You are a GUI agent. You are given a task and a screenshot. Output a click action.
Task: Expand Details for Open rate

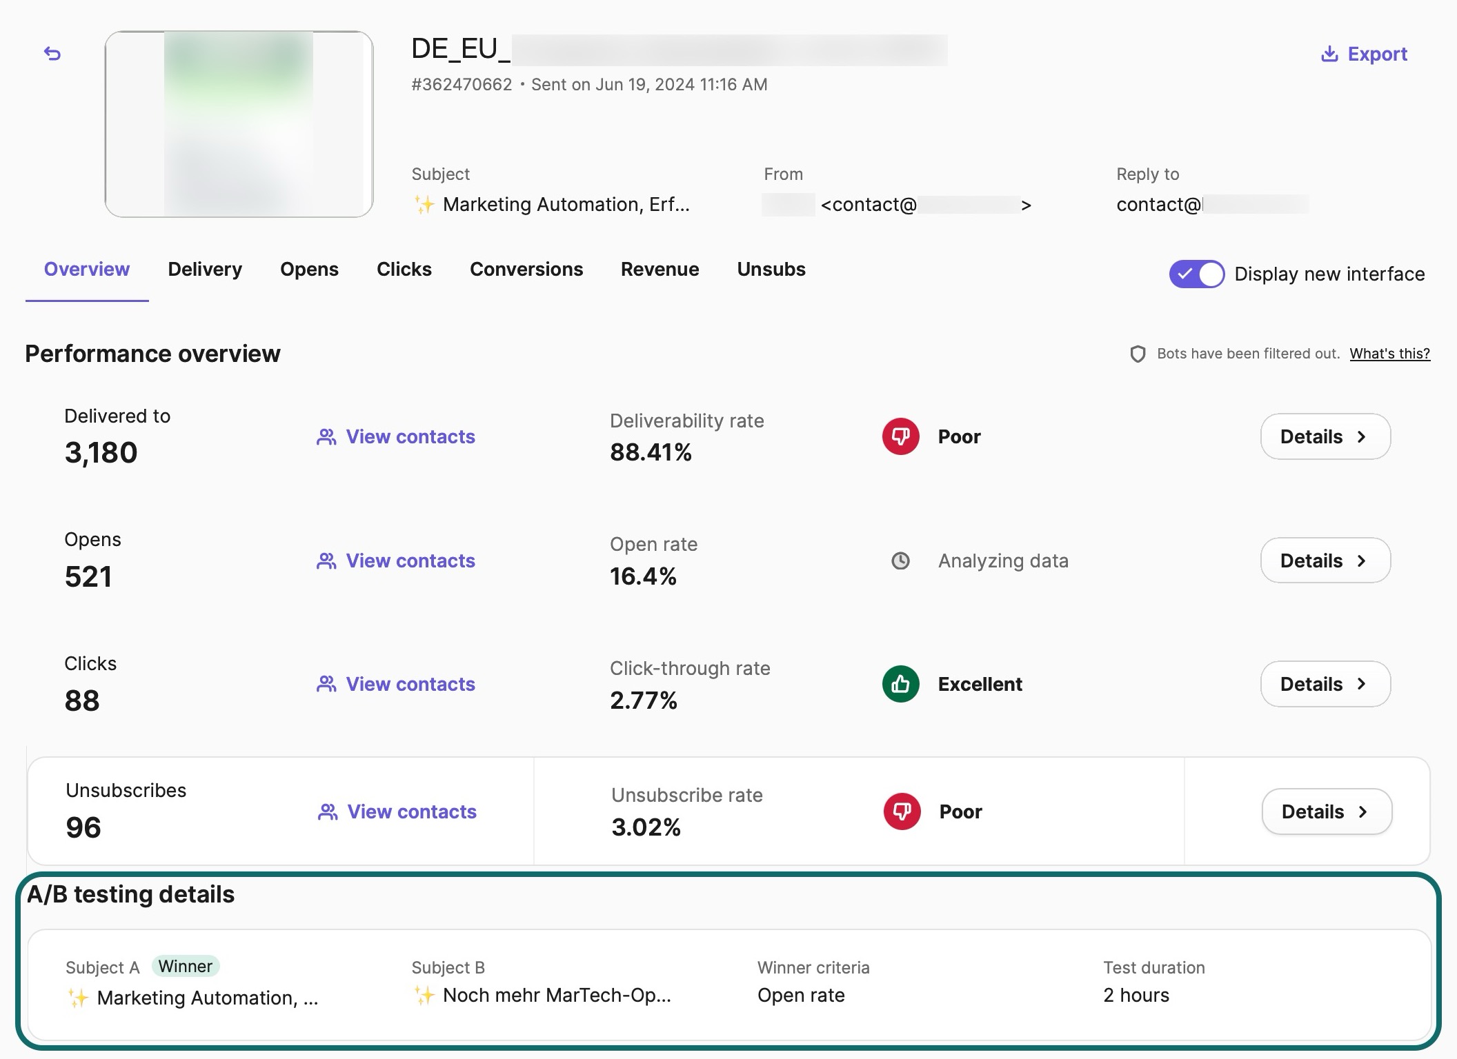coord(1325,561)
